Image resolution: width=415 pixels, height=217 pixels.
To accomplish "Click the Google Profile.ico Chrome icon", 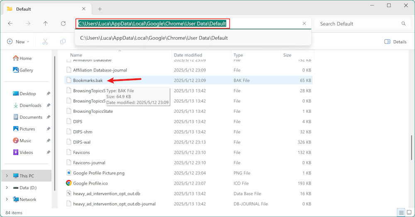I will coord(69,183).
